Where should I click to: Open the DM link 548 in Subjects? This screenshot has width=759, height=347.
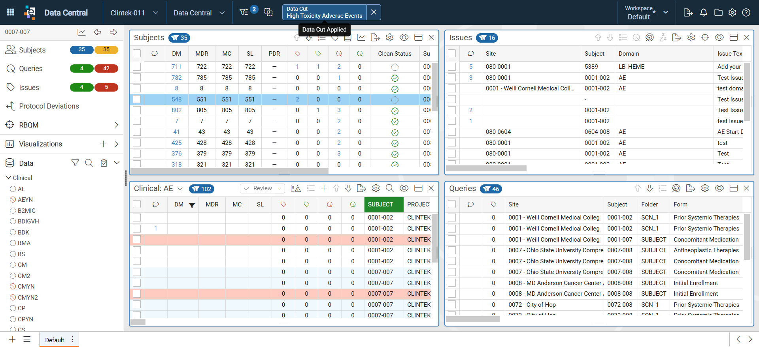(x=177, y=99)
